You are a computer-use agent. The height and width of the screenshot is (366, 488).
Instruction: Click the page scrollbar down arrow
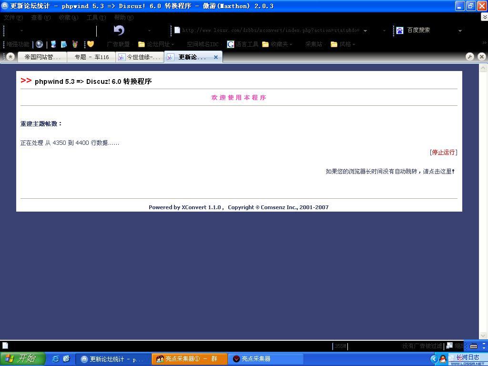click(483, 335)
